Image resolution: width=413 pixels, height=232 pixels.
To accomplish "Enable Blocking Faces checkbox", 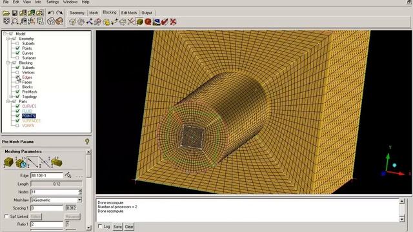I will (17, 82).
